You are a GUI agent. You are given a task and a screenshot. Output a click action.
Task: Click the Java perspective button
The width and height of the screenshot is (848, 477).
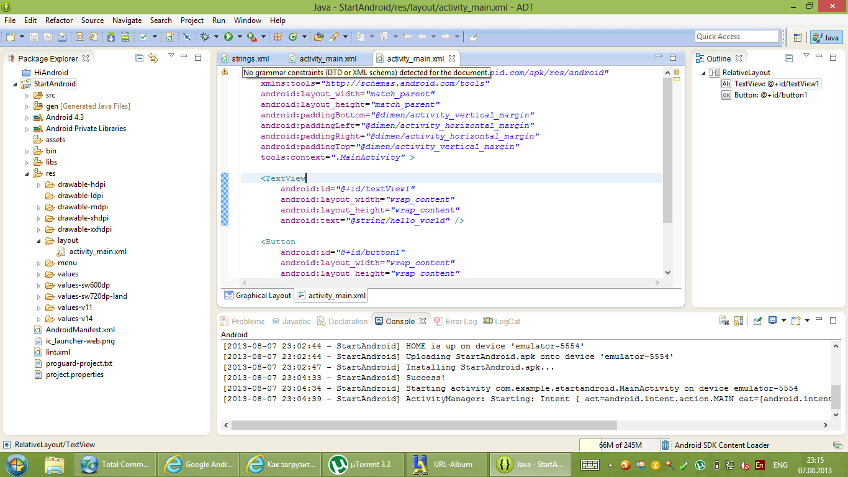tap(826, 37)
